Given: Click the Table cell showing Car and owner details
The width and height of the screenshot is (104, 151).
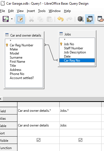Looking at the screenshot, I should [x=38, y=125].
